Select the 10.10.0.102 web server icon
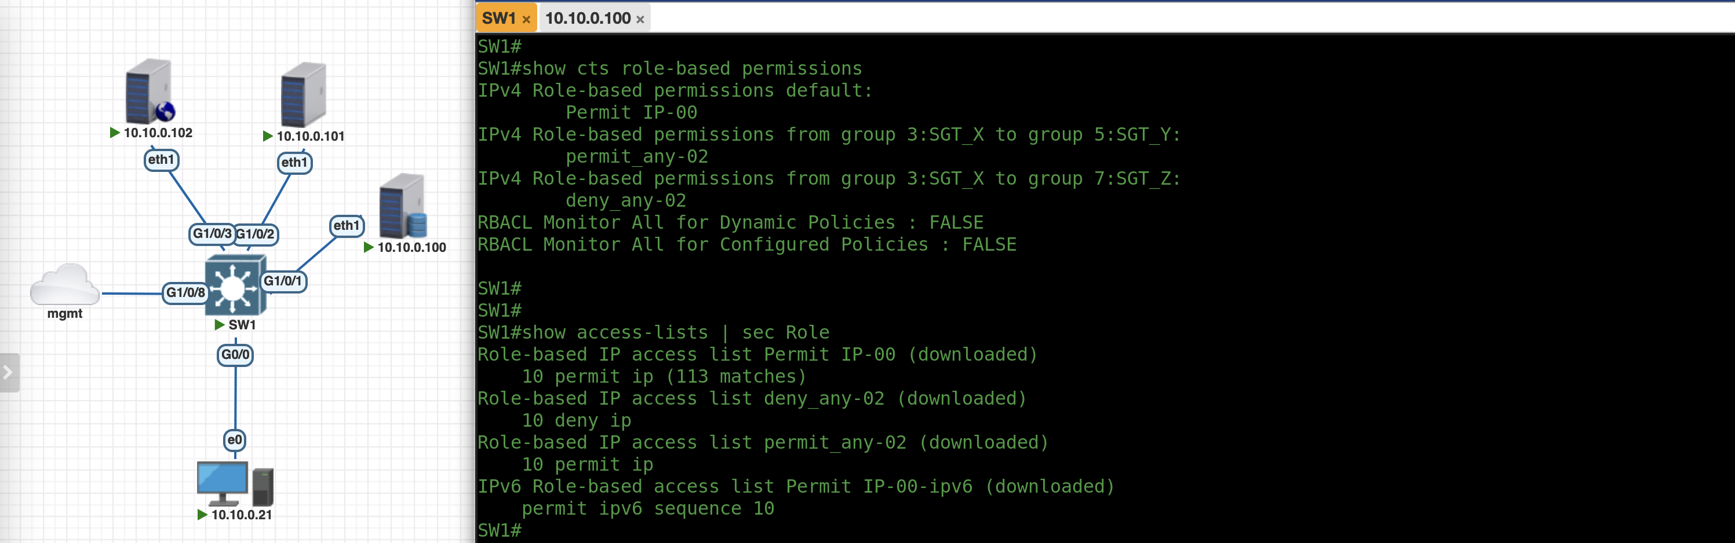The image size is (1735, 543). (150, 91)
